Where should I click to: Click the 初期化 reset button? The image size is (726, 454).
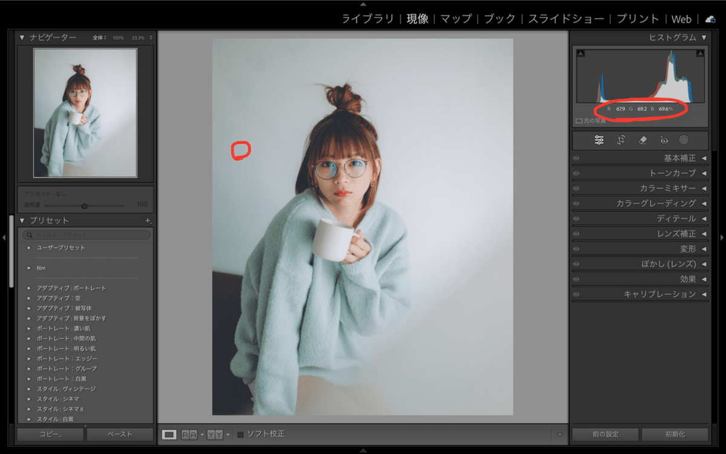(x=675, y=434)
